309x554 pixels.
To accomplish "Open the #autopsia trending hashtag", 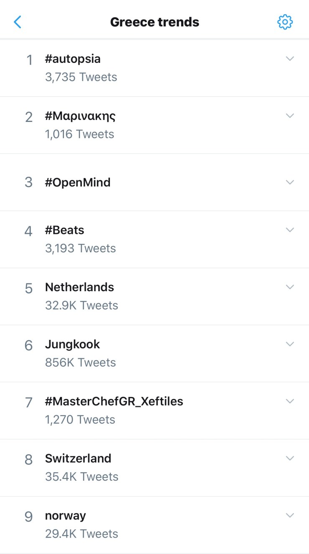I will 73,59.
